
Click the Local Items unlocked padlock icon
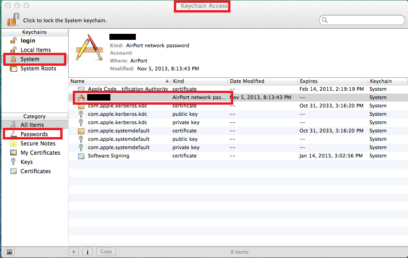tap(13, 50)
